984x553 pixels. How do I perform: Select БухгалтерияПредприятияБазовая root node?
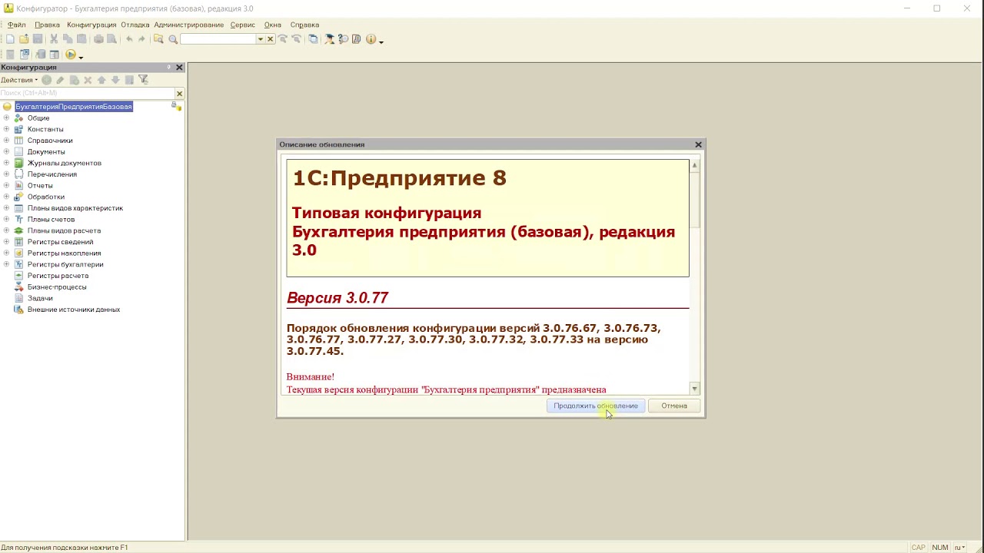pos(74,107)
